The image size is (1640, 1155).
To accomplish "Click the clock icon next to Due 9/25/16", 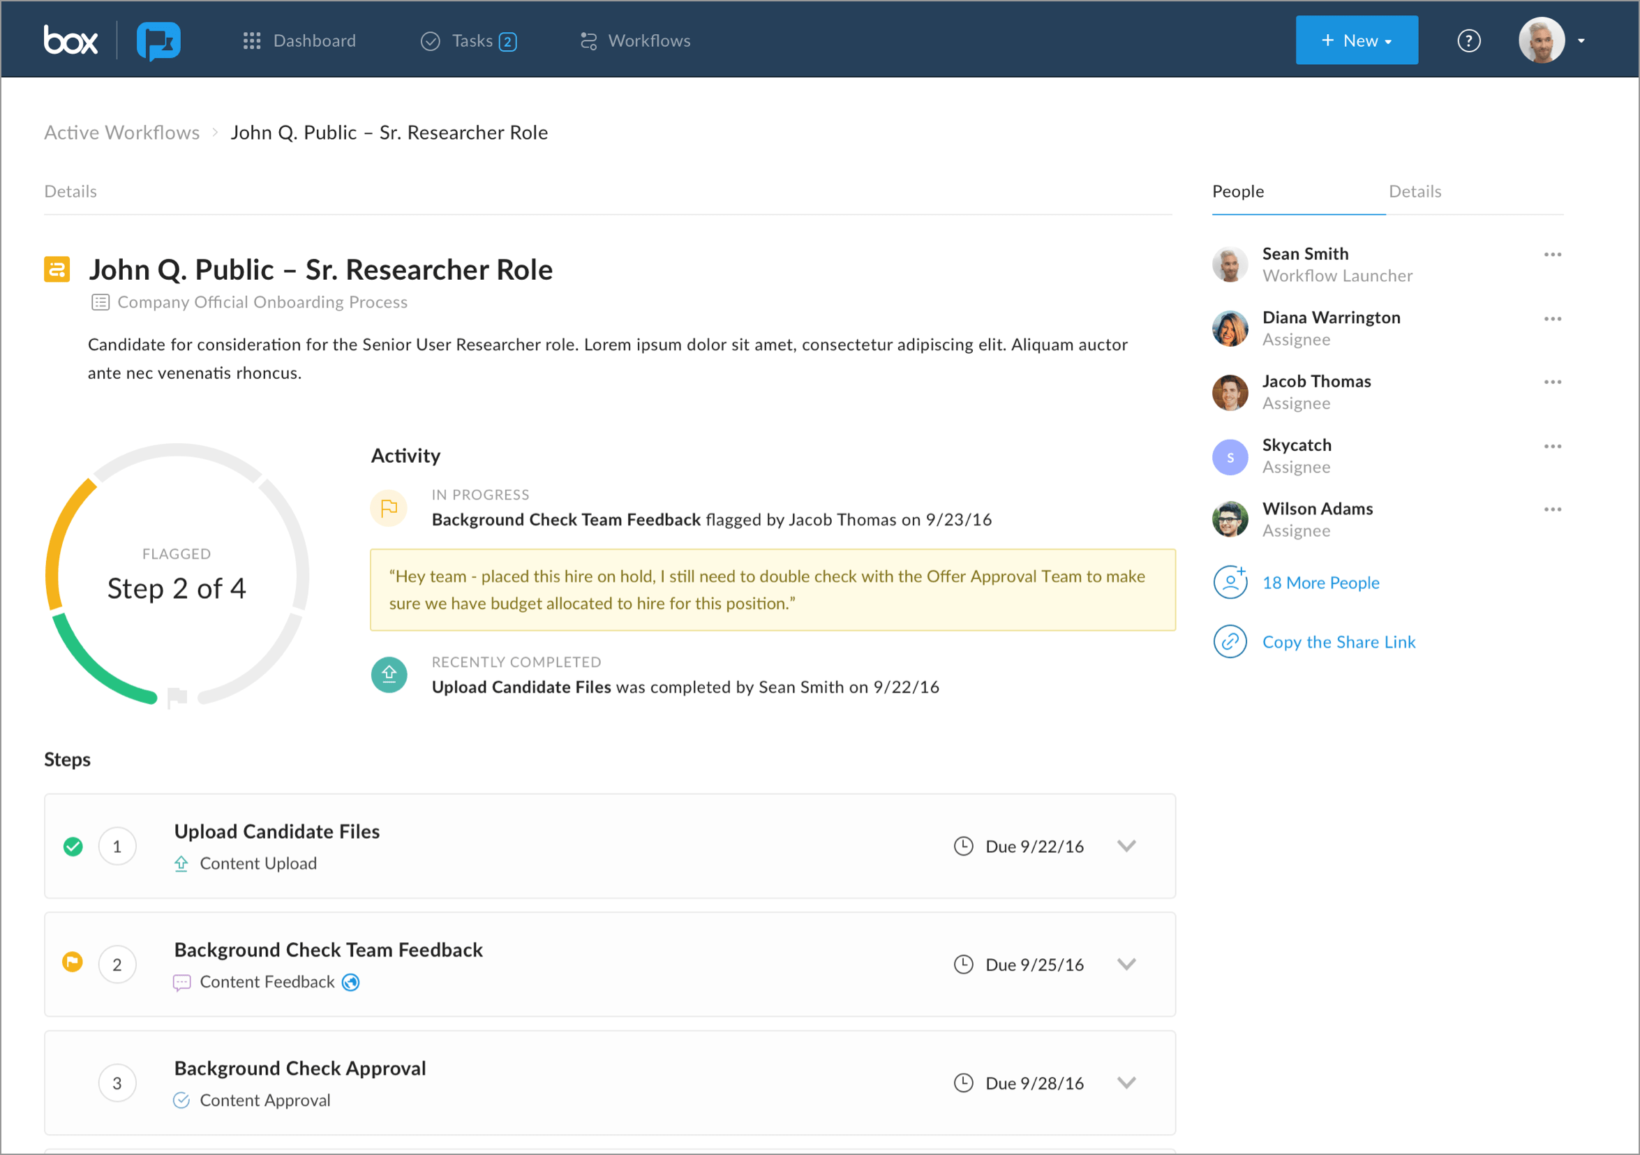I will click(x=963, y=964).
